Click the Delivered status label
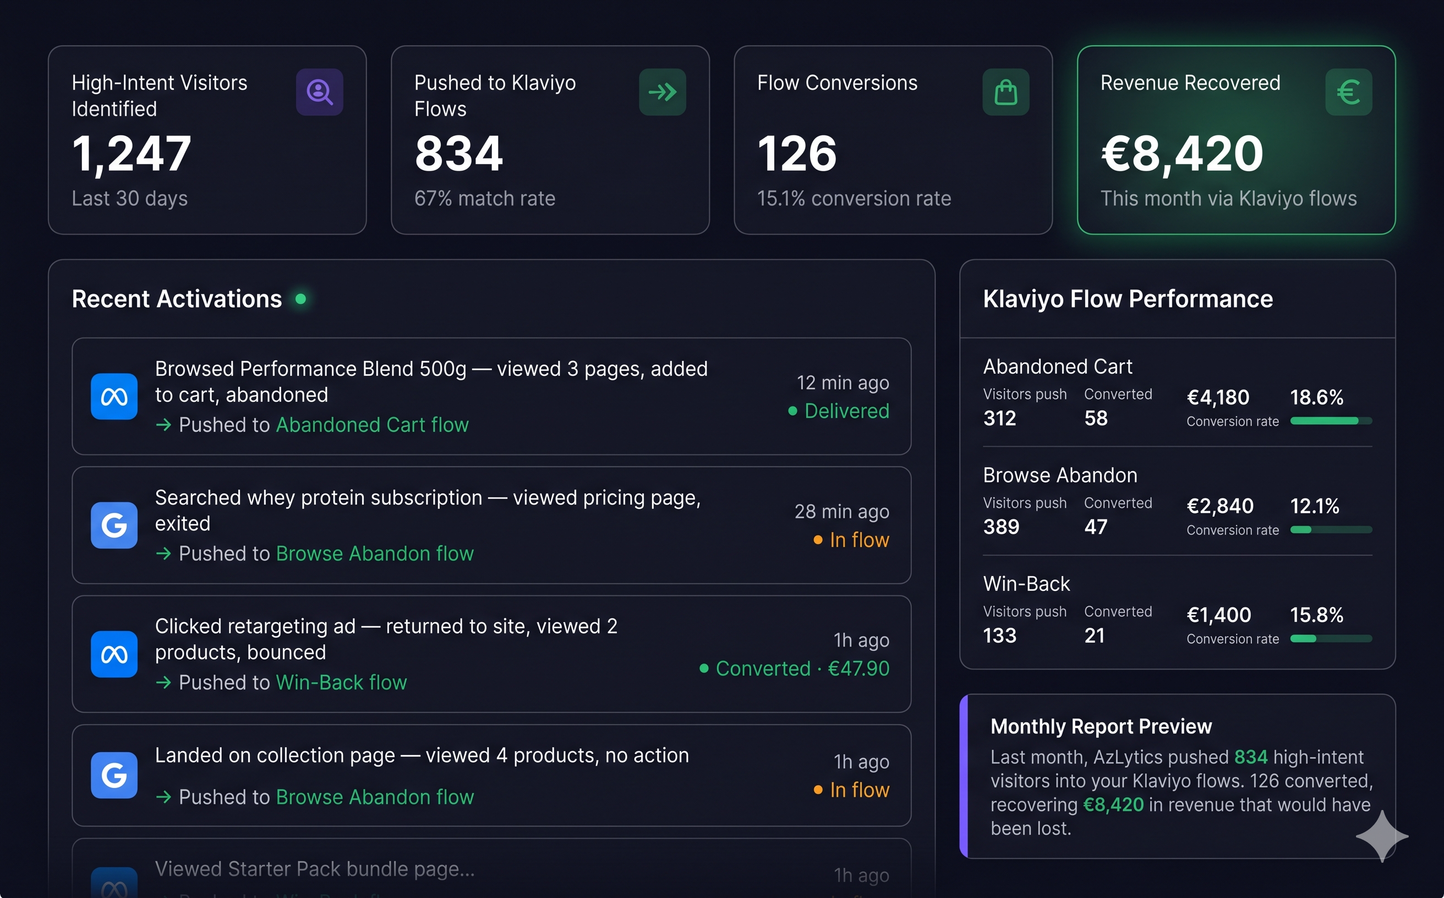The image size is (1444, 898). tap(838, 410)
